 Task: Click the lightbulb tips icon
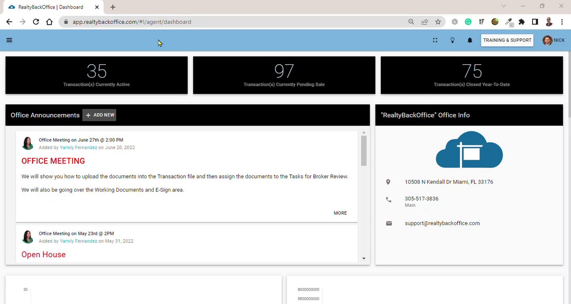[x=452, y=40]
